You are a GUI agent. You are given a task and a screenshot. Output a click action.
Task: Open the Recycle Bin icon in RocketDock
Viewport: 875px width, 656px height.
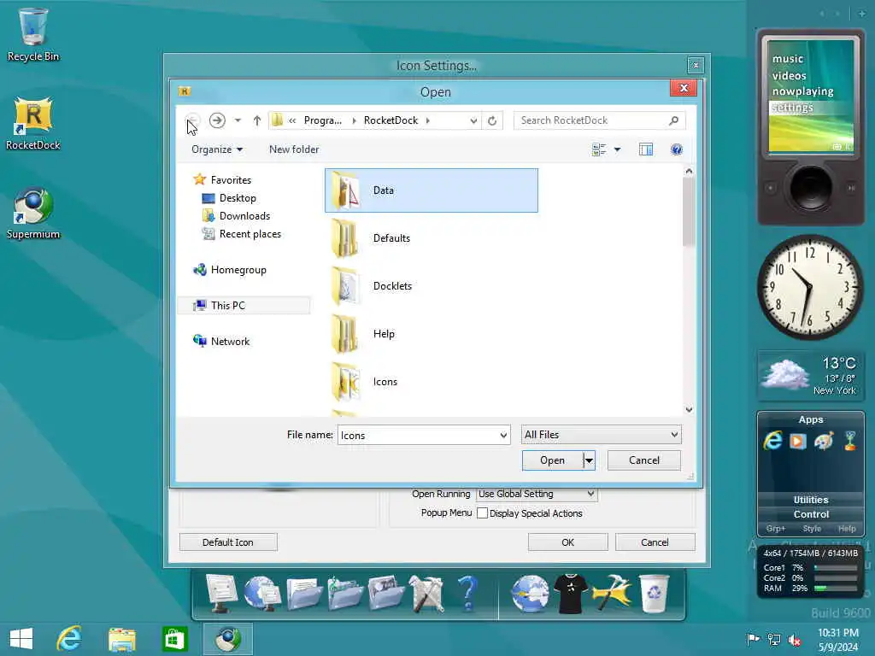[x=654, y=594]
